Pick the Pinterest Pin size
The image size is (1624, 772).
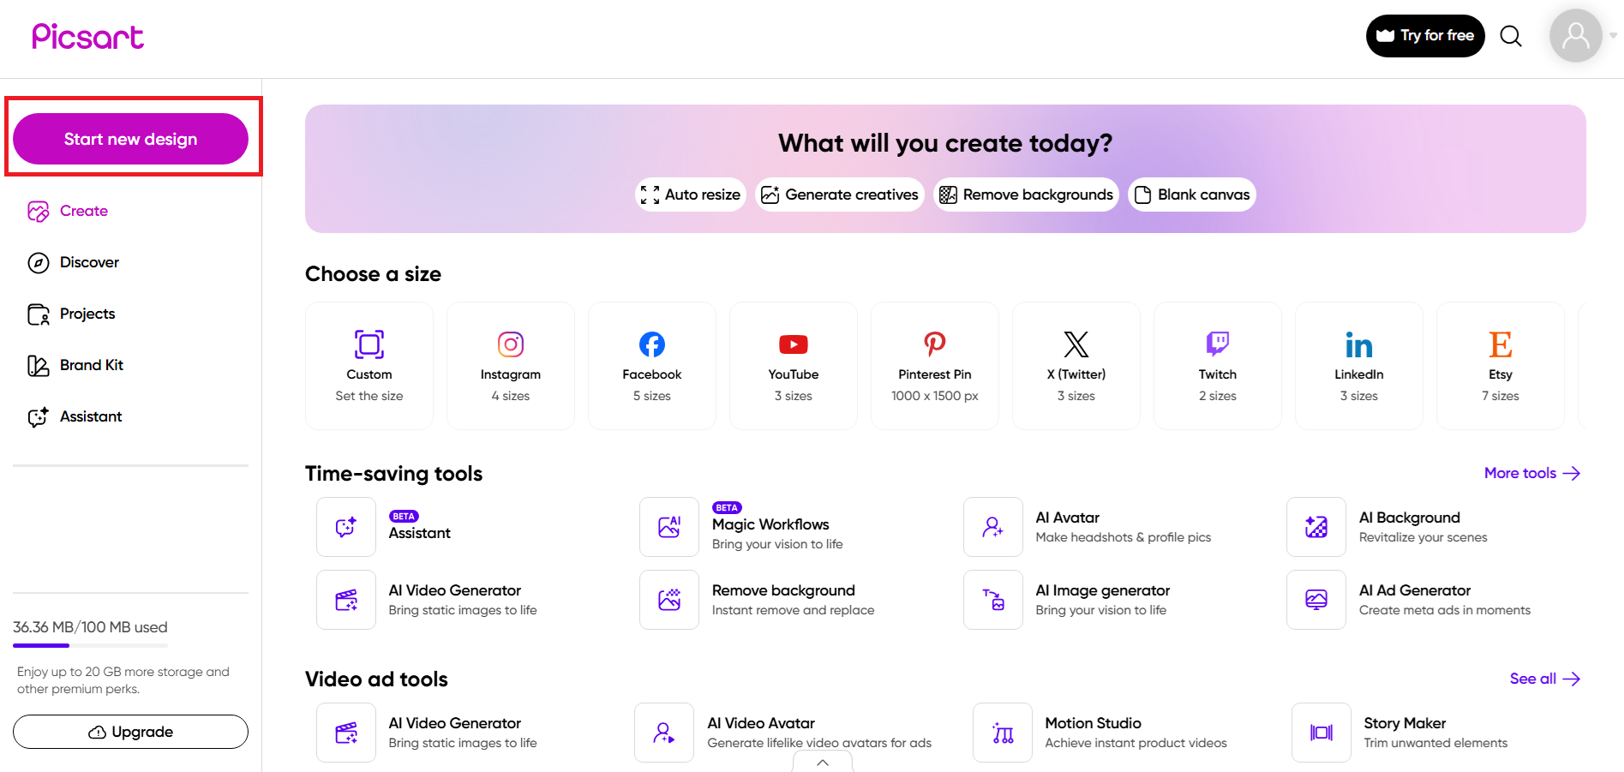coord(934,365)
